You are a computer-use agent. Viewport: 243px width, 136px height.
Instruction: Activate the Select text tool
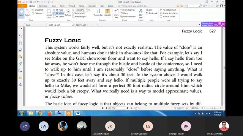click(x=28, y=13)
